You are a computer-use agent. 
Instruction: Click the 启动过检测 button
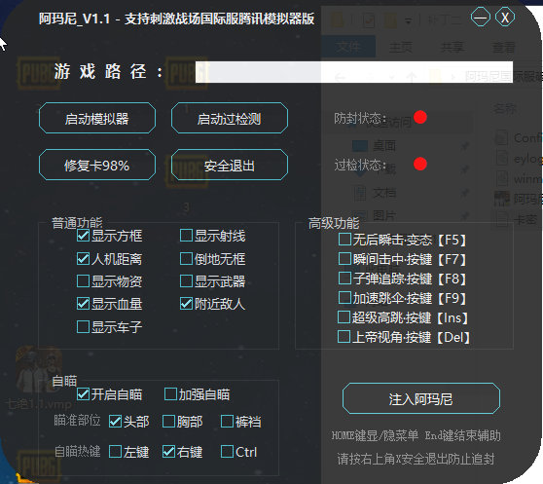pos(230,118)
